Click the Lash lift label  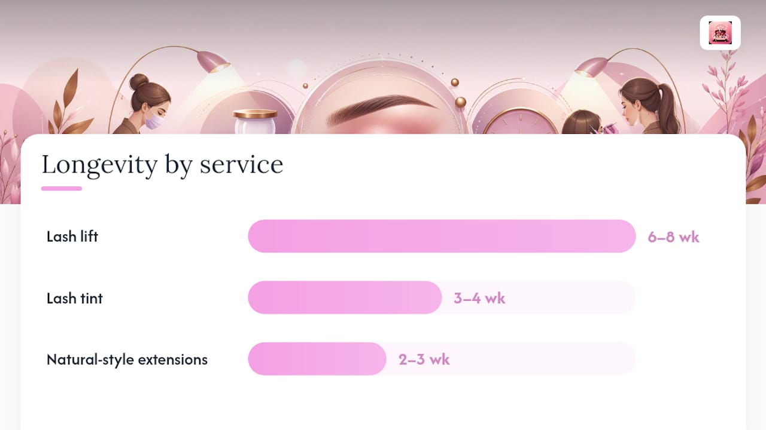(72, 236)
